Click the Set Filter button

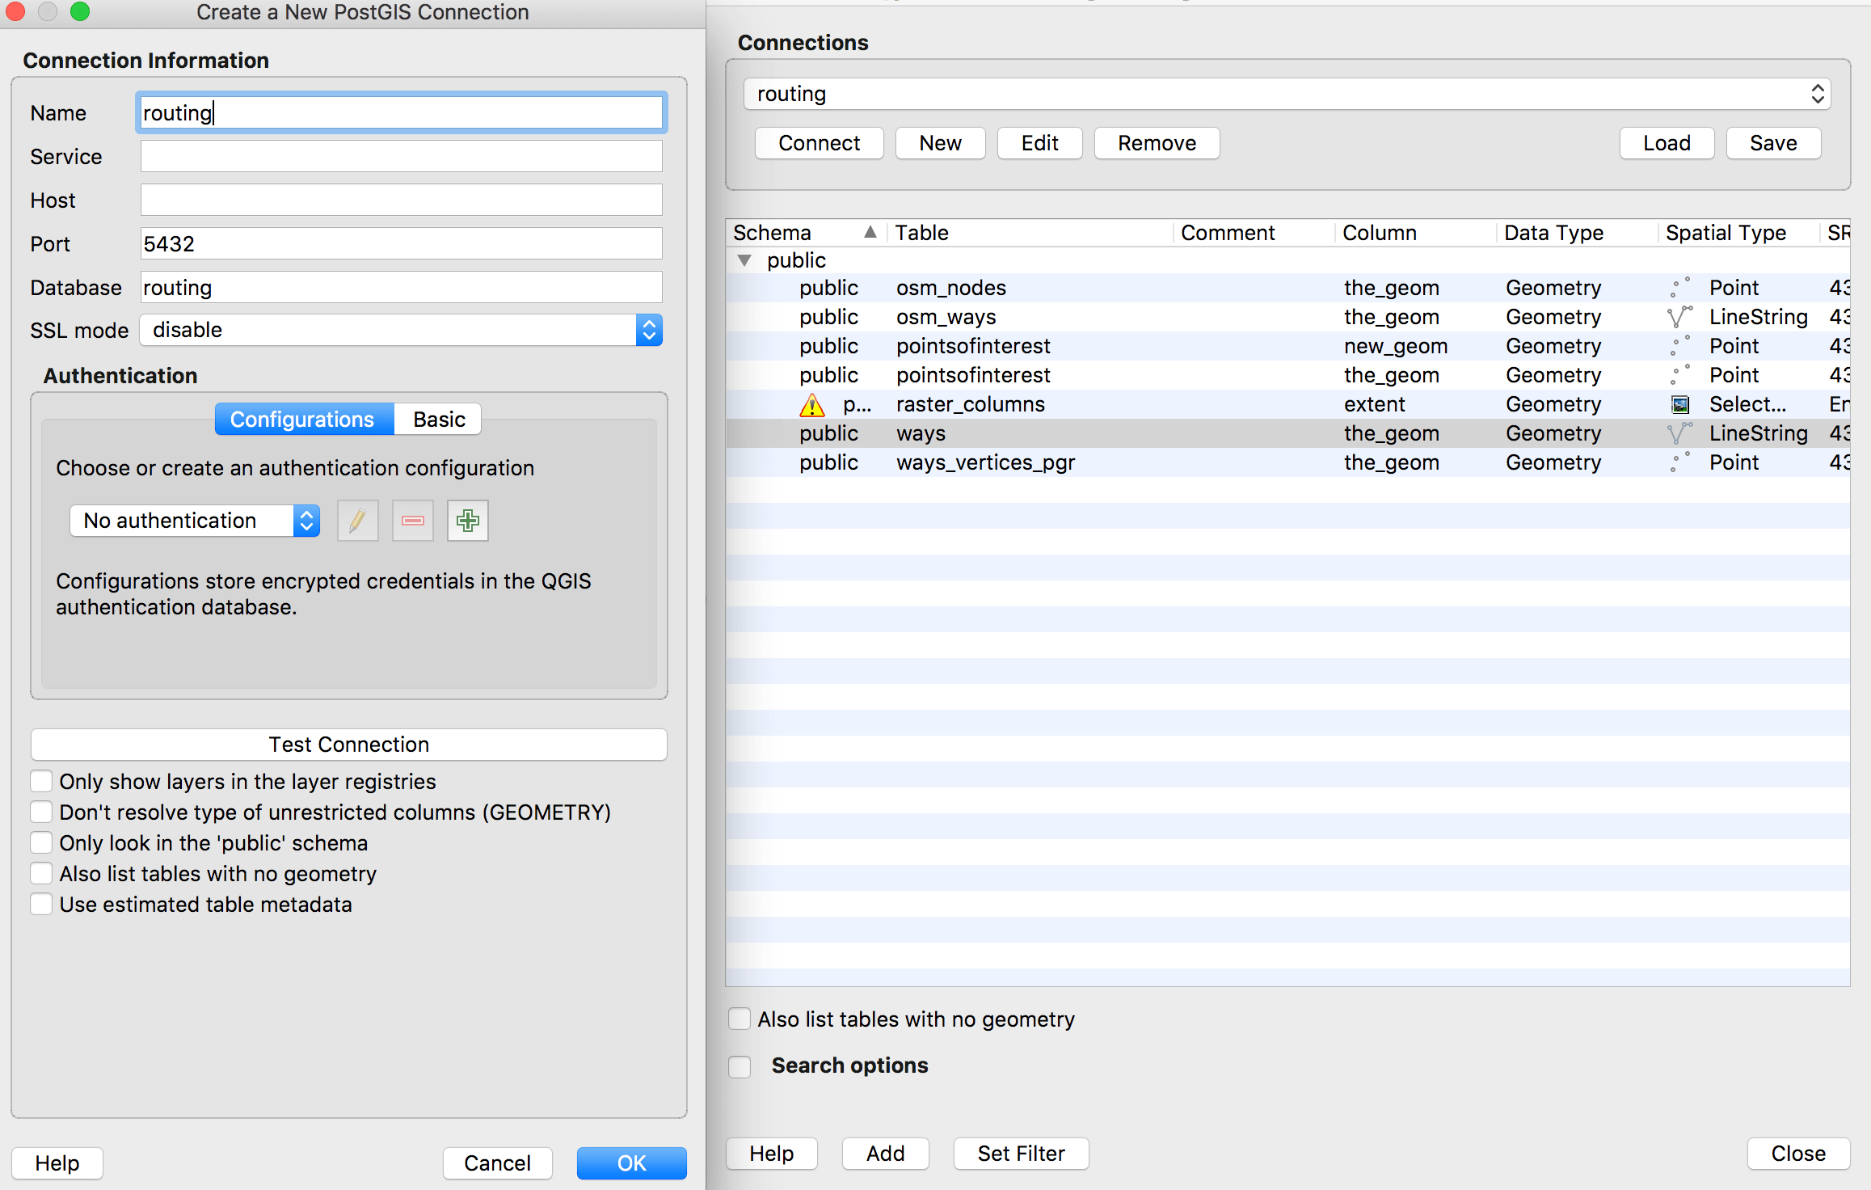pyautogui.click(x=1021, y=1154)
